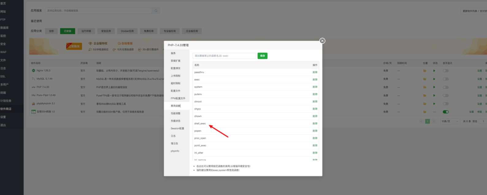Go to next page using right chevron

434,121
